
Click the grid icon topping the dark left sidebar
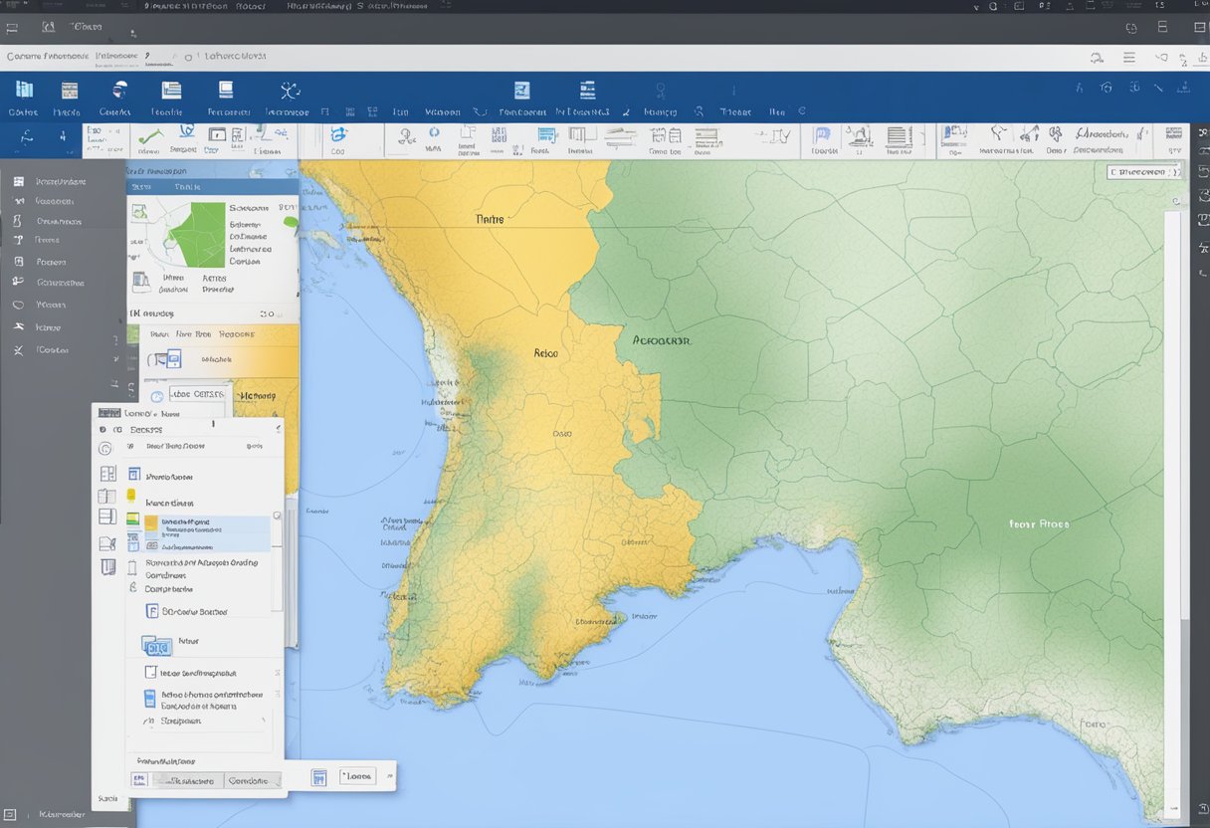[18, 181]
